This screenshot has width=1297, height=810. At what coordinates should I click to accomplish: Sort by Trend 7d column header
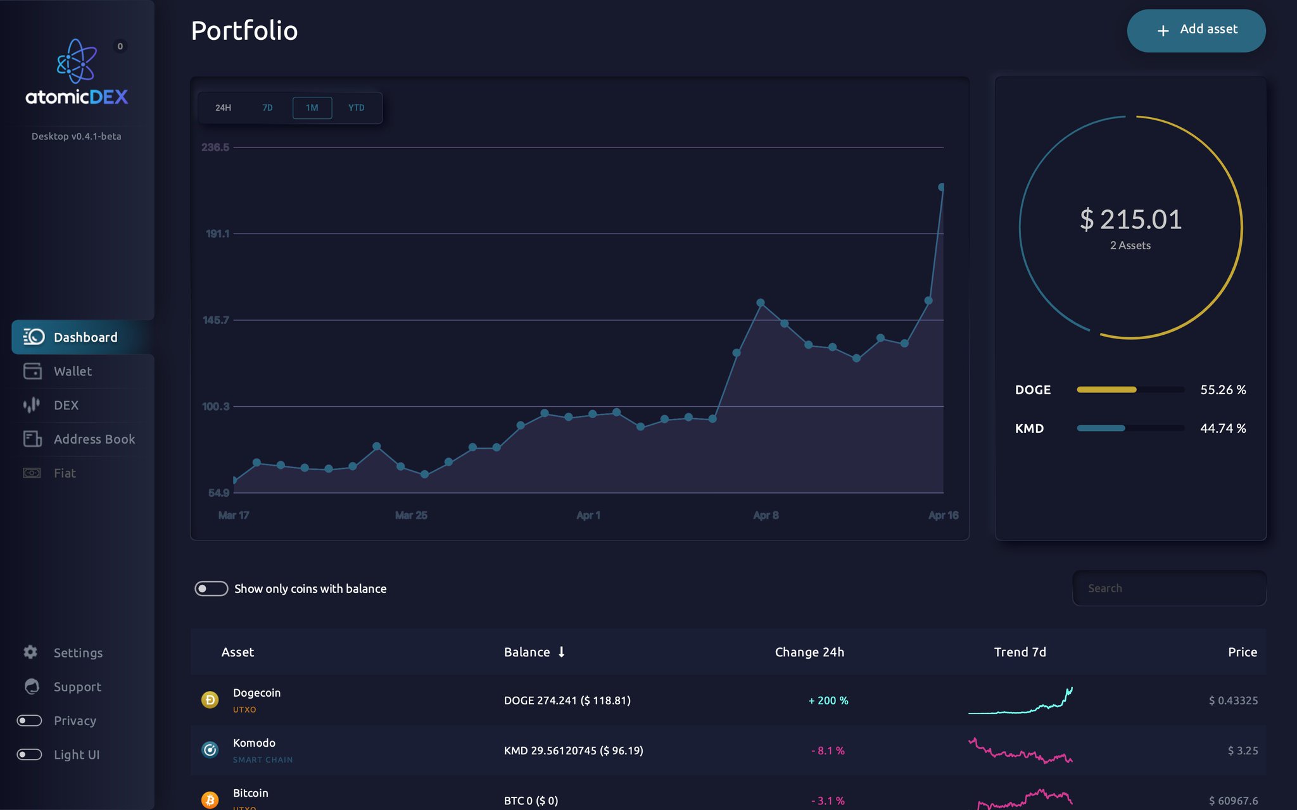tap(1020, 652)
